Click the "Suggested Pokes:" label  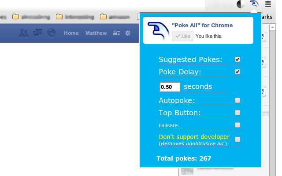point(190,59)
